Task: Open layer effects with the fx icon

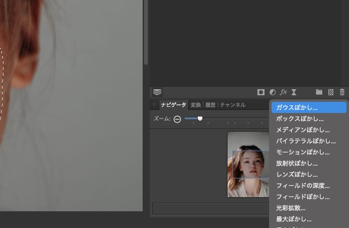Action: (283, 92)
